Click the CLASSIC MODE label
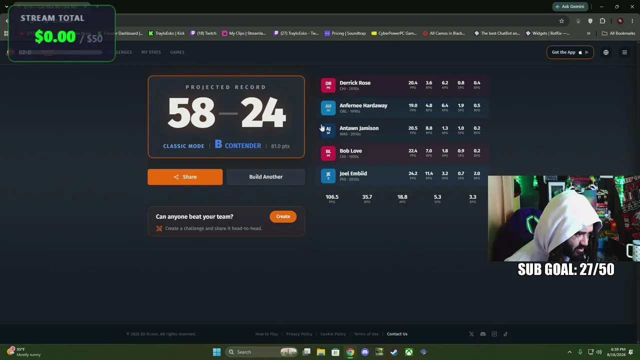The height and width of the screenshot is (360, 640). 183,146
